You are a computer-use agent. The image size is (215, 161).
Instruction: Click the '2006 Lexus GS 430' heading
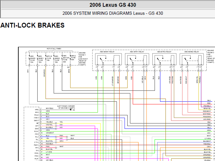113,5
